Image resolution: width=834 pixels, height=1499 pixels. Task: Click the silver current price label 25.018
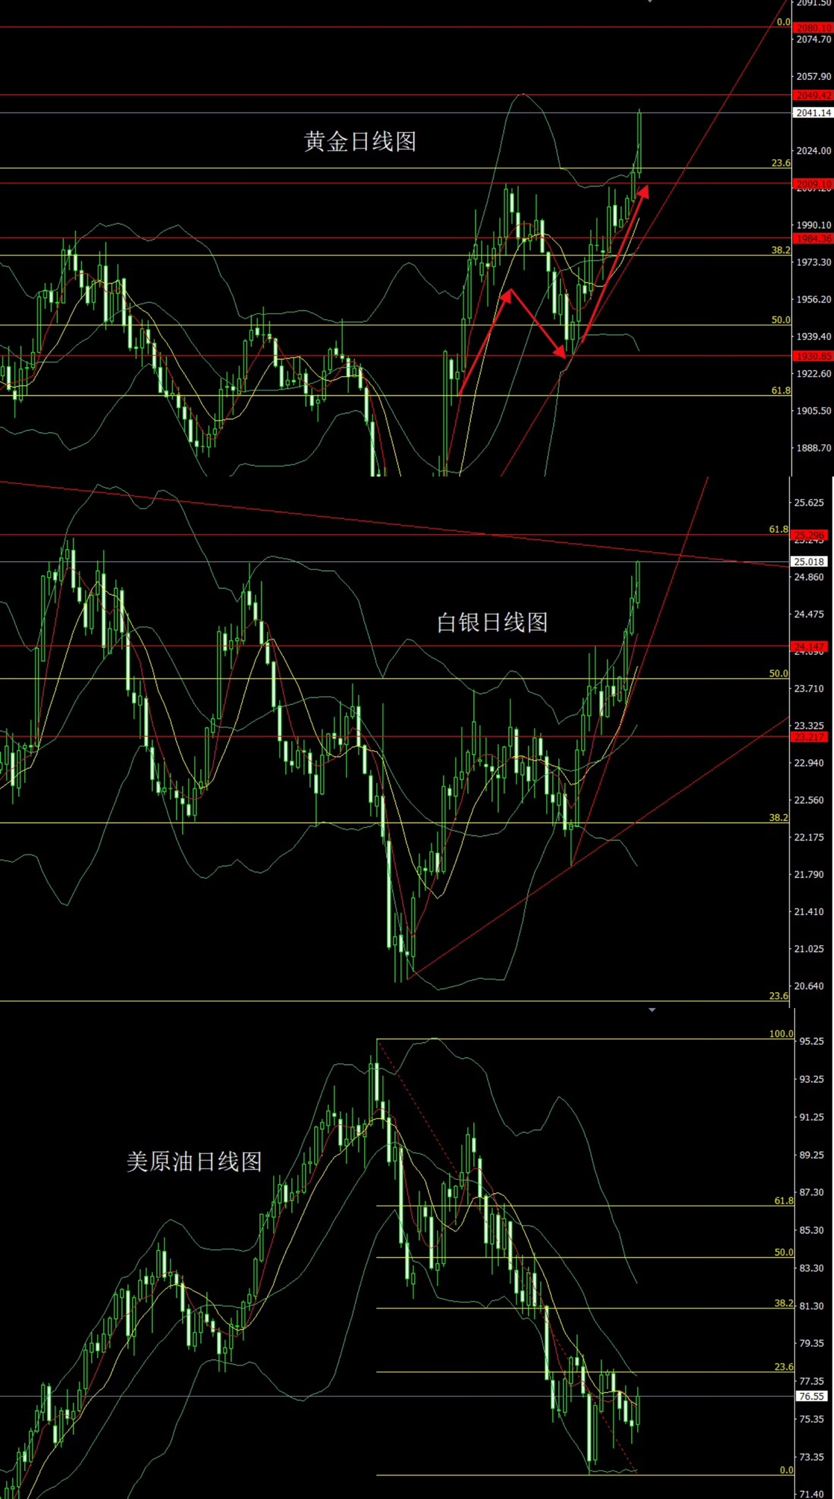click(x=809, y=562)
